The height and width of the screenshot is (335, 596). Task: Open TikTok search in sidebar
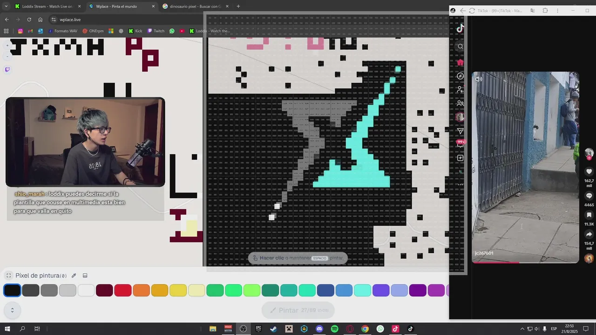[x=460, y=47]
